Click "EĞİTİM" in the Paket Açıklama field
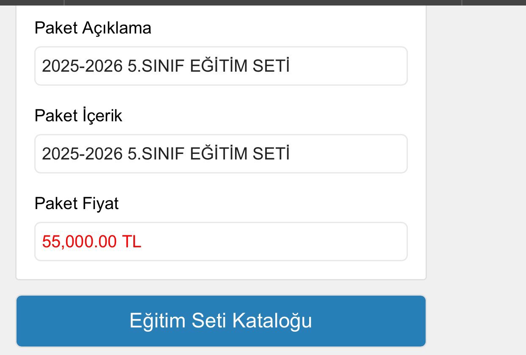 219,67
